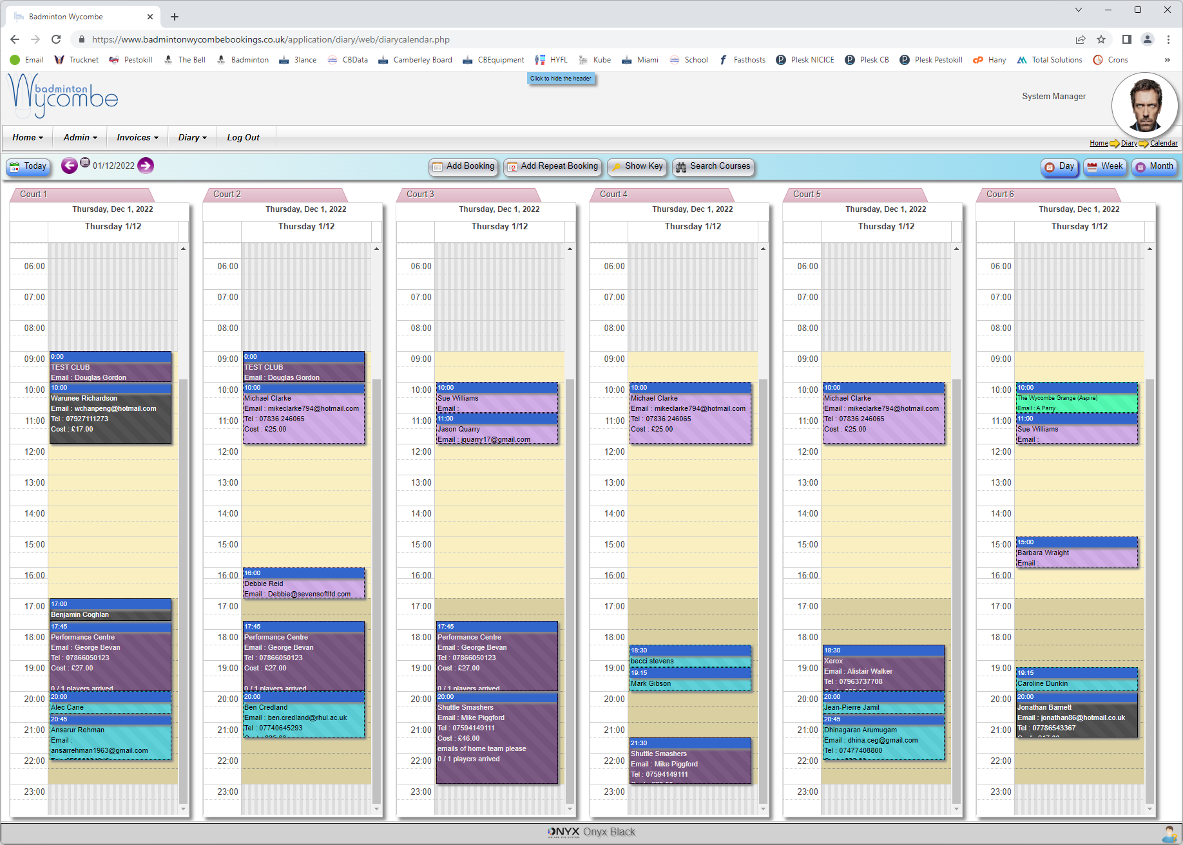Bookmark this page with the star icon
Viewport: 1183px width, 845px height.
pos(1101,39)
